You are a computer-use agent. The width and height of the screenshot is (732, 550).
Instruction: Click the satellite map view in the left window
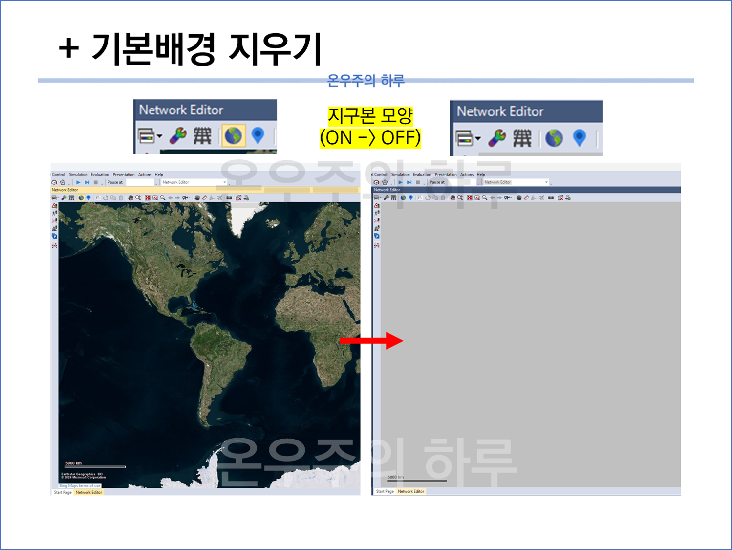coord(209,345)
